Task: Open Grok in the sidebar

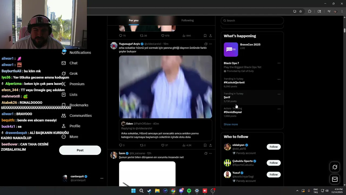Action: [70, 73]
